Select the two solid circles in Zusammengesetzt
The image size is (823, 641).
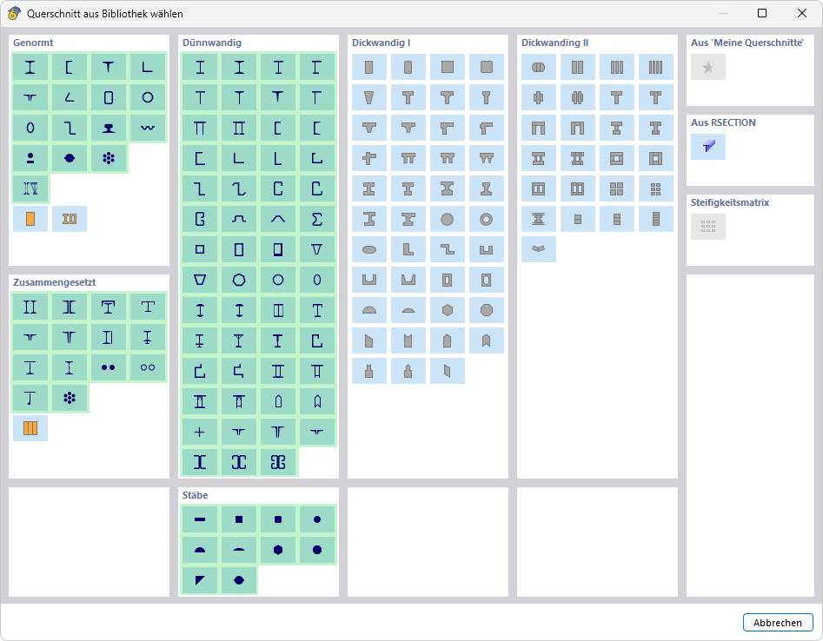[108, 367]
